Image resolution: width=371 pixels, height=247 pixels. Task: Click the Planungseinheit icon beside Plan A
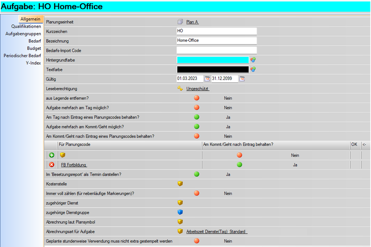[x=180, y=22]
